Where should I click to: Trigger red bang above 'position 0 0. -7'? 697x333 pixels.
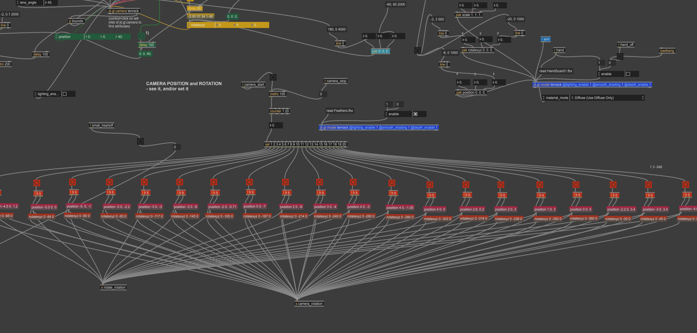click(249, 182)
